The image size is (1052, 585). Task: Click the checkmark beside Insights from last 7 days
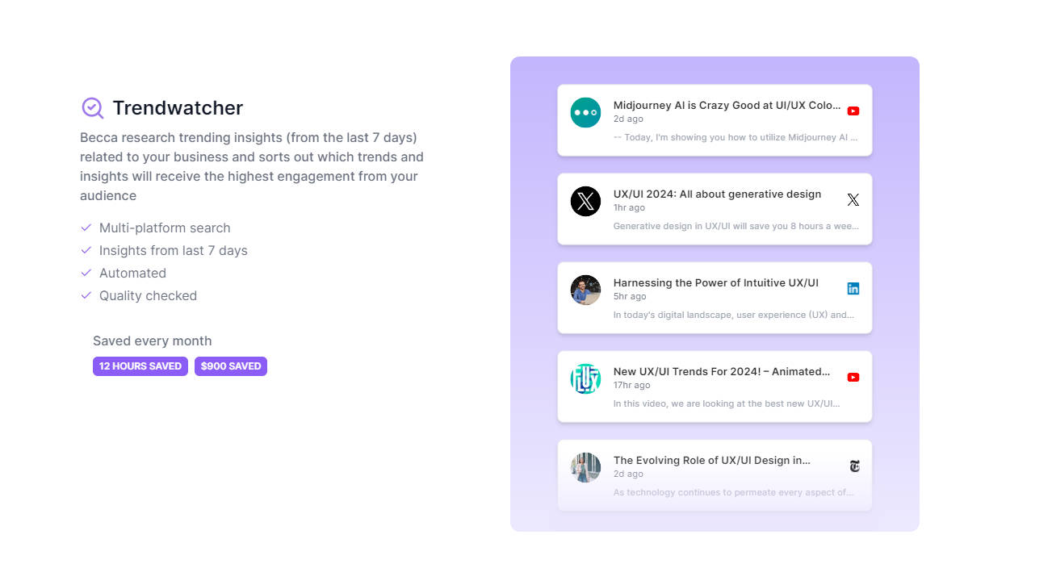(x=86, y=251)
